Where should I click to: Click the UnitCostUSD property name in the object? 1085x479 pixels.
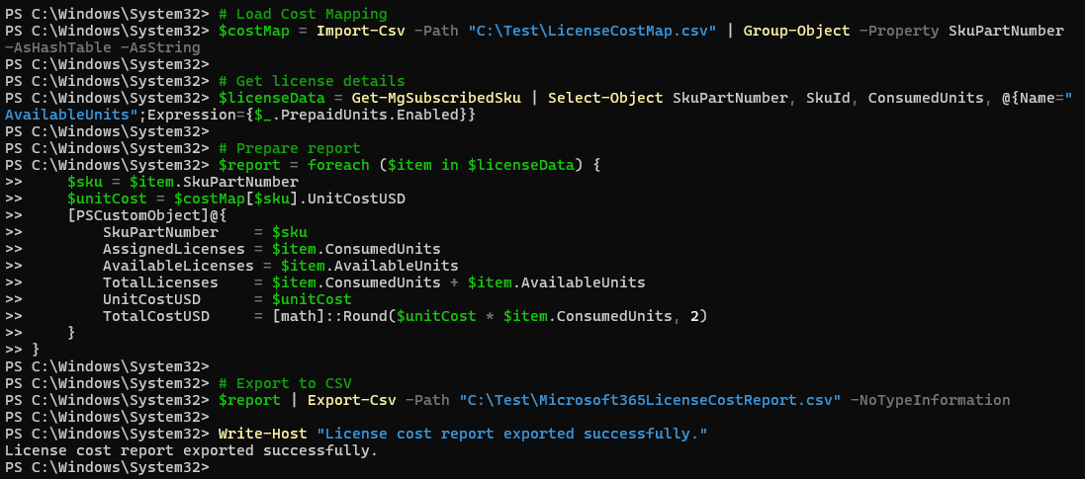pos(151,299)
